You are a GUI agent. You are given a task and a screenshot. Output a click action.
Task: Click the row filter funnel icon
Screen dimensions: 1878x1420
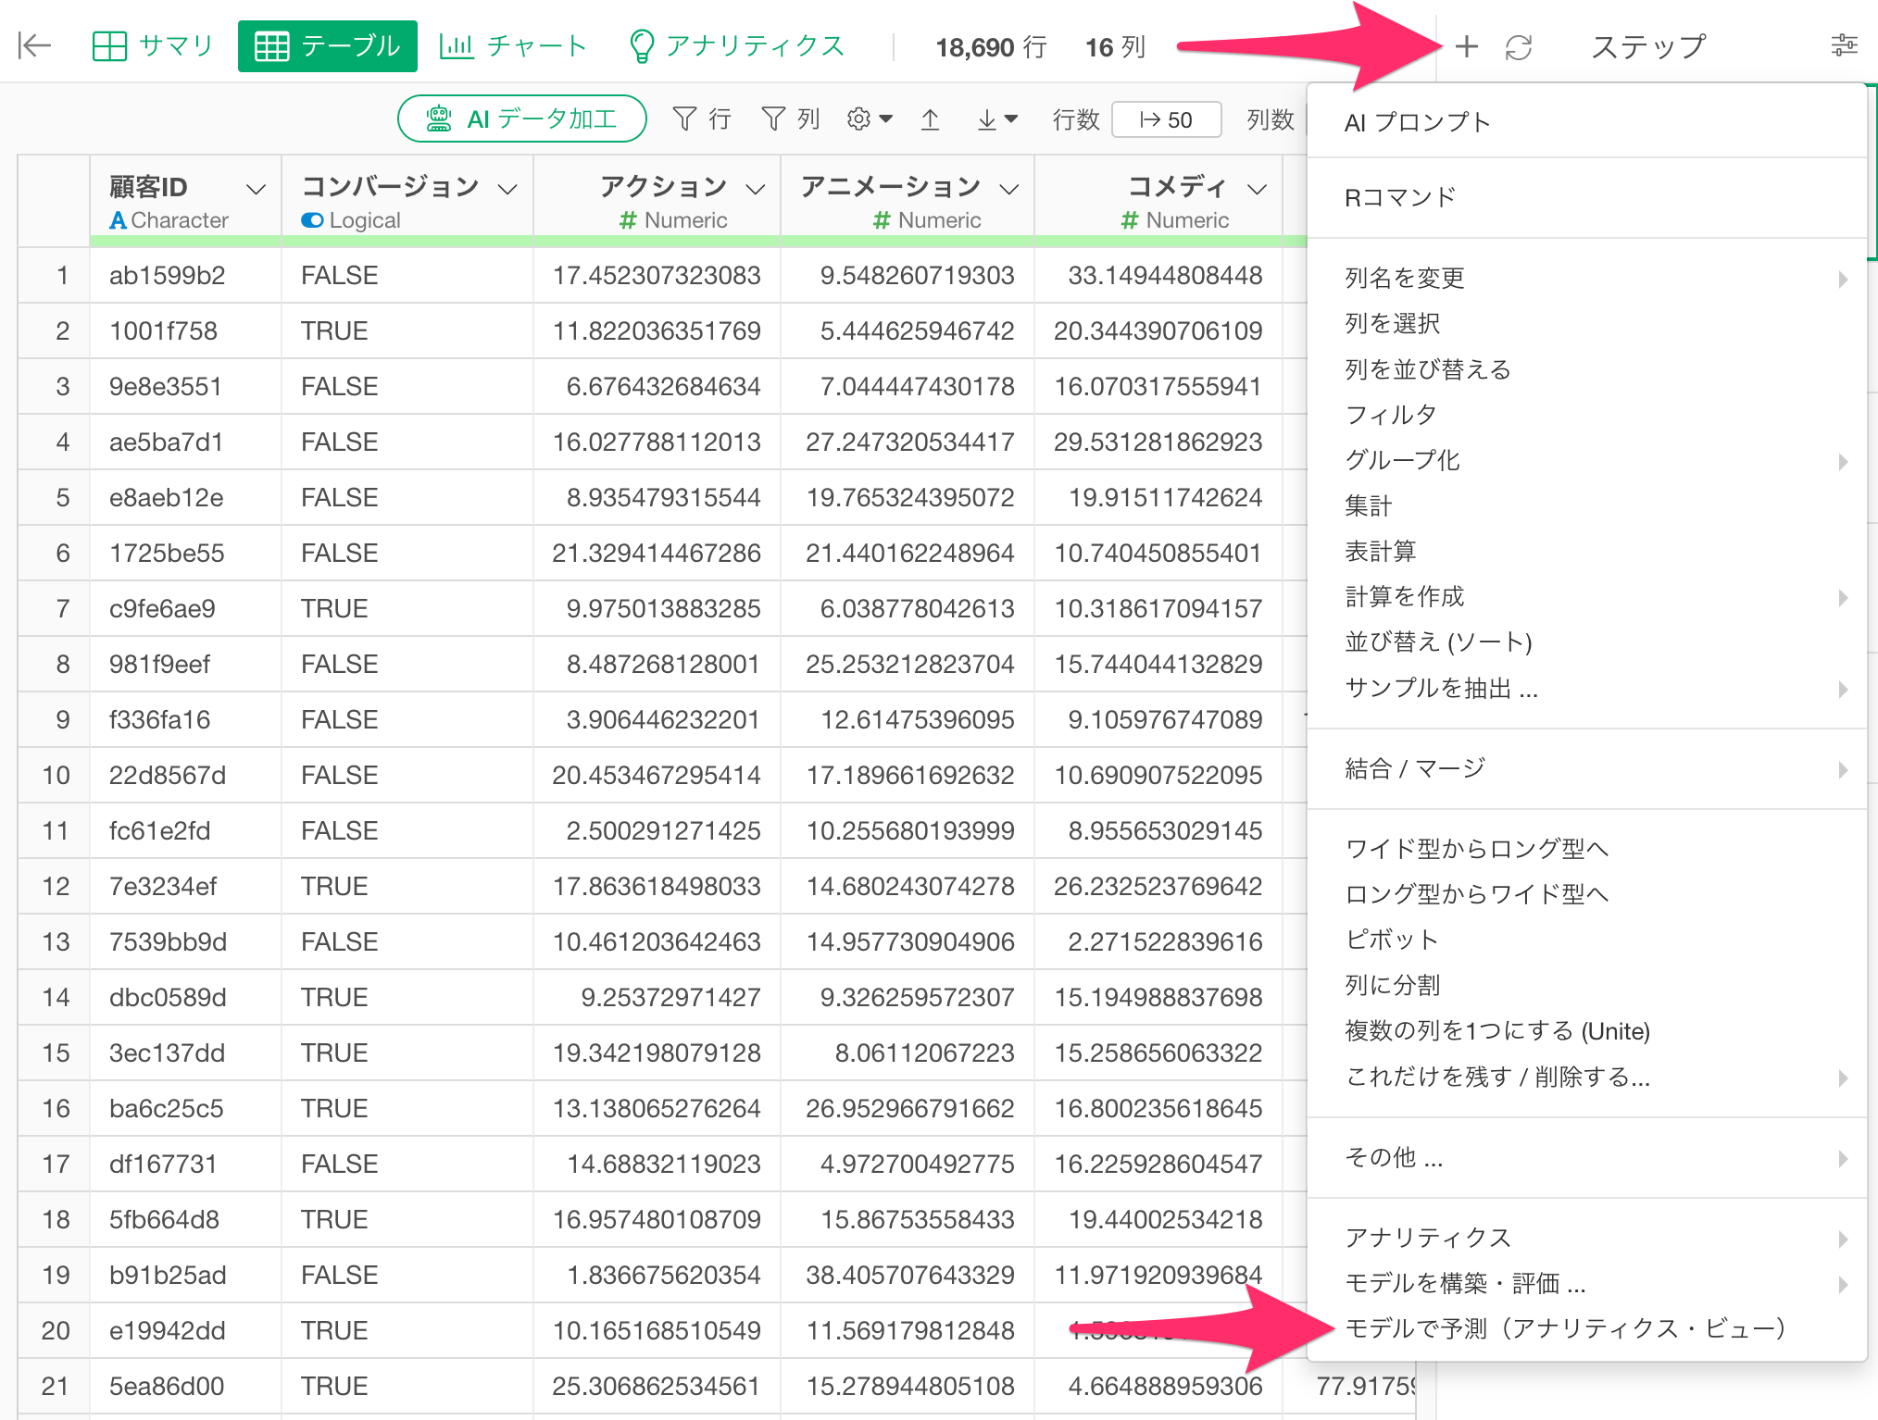684,119
